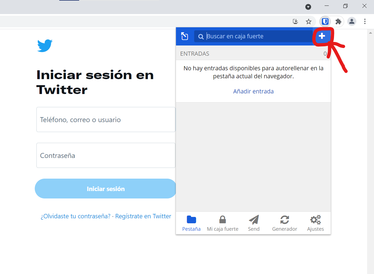
Task: Click the plus icon to add entry
Action: coord(322,36)
